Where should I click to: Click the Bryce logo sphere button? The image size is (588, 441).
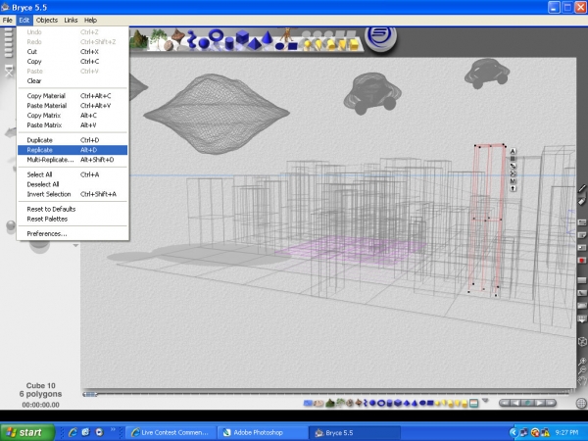(380, 38)
